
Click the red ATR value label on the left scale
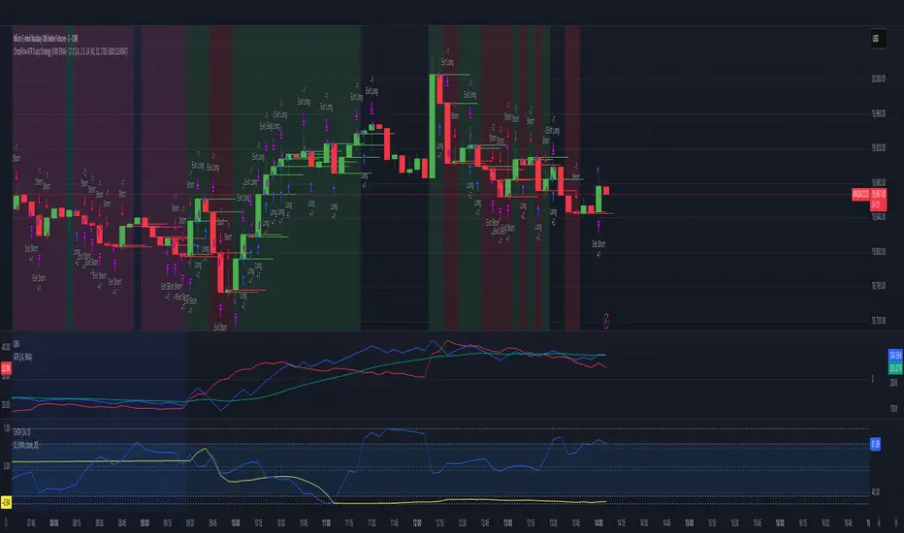6,368
